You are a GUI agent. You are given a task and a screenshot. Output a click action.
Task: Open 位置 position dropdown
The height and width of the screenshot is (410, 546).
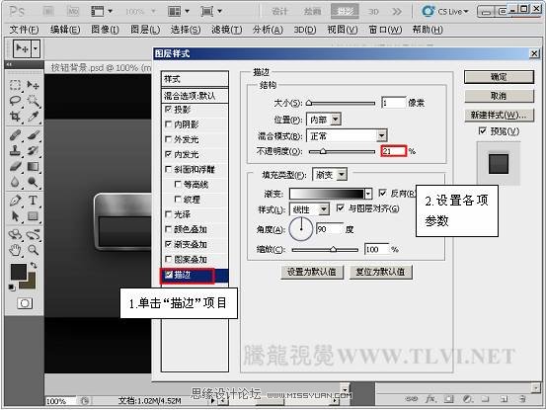pyautogui.click(x=335, y=120)
